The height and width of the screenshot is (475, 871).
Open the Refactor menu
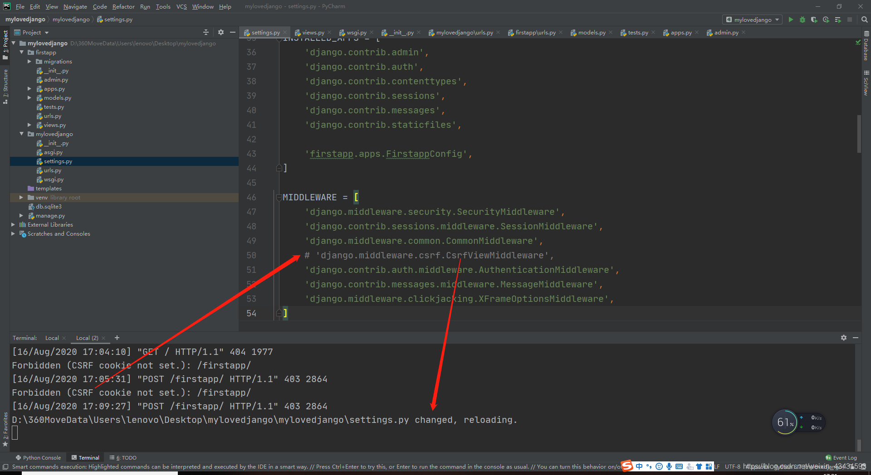pyautogui.click(x=123, y=6)
